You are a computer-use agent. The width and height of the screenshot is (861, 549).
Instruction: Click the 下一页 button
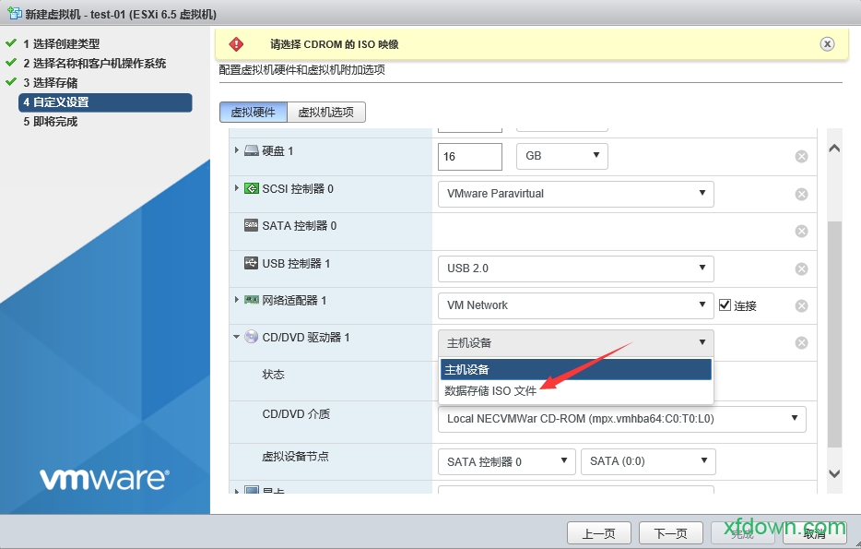pyautogui.click(x=670, y=532)
